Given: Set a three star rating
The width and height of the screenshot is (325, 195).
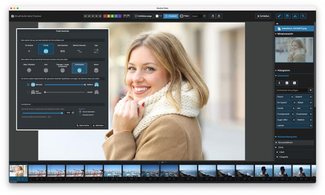Looking at the screenshot, I should (93, 16).
